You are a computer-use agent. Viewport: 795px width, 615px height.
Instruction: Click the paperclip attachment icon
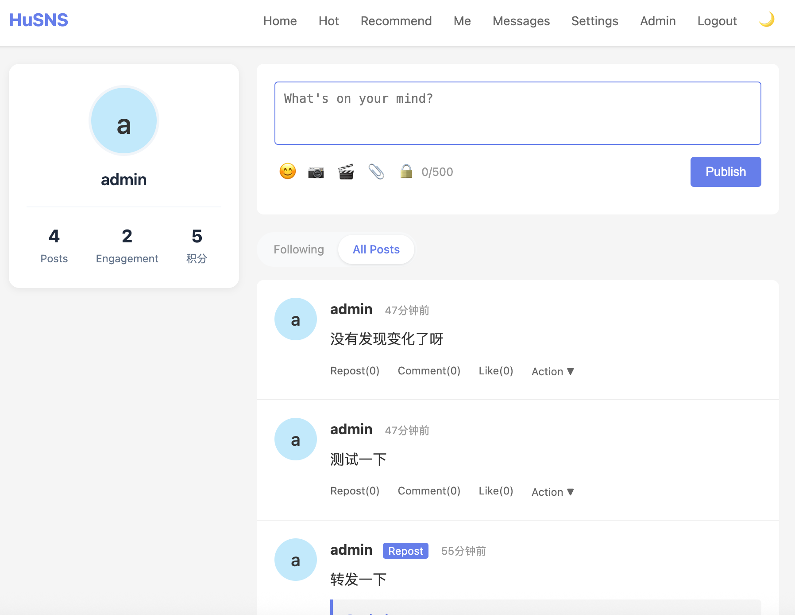(376, 172)
